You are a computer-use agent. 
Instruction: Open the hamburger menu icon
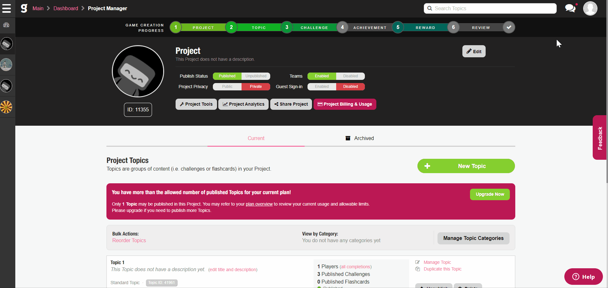pos(6,8)
